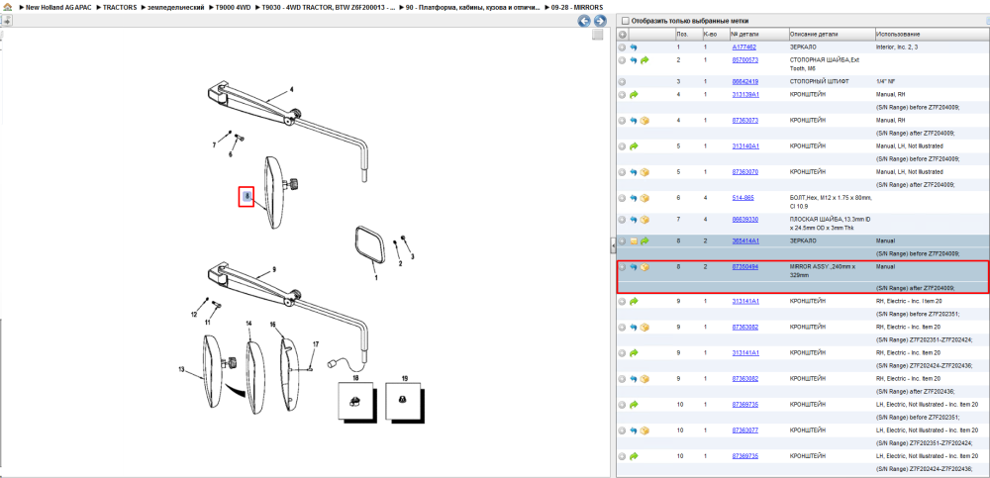
Task: Go to previous illustration with left arrow
Action: click(x=584, y=21)
